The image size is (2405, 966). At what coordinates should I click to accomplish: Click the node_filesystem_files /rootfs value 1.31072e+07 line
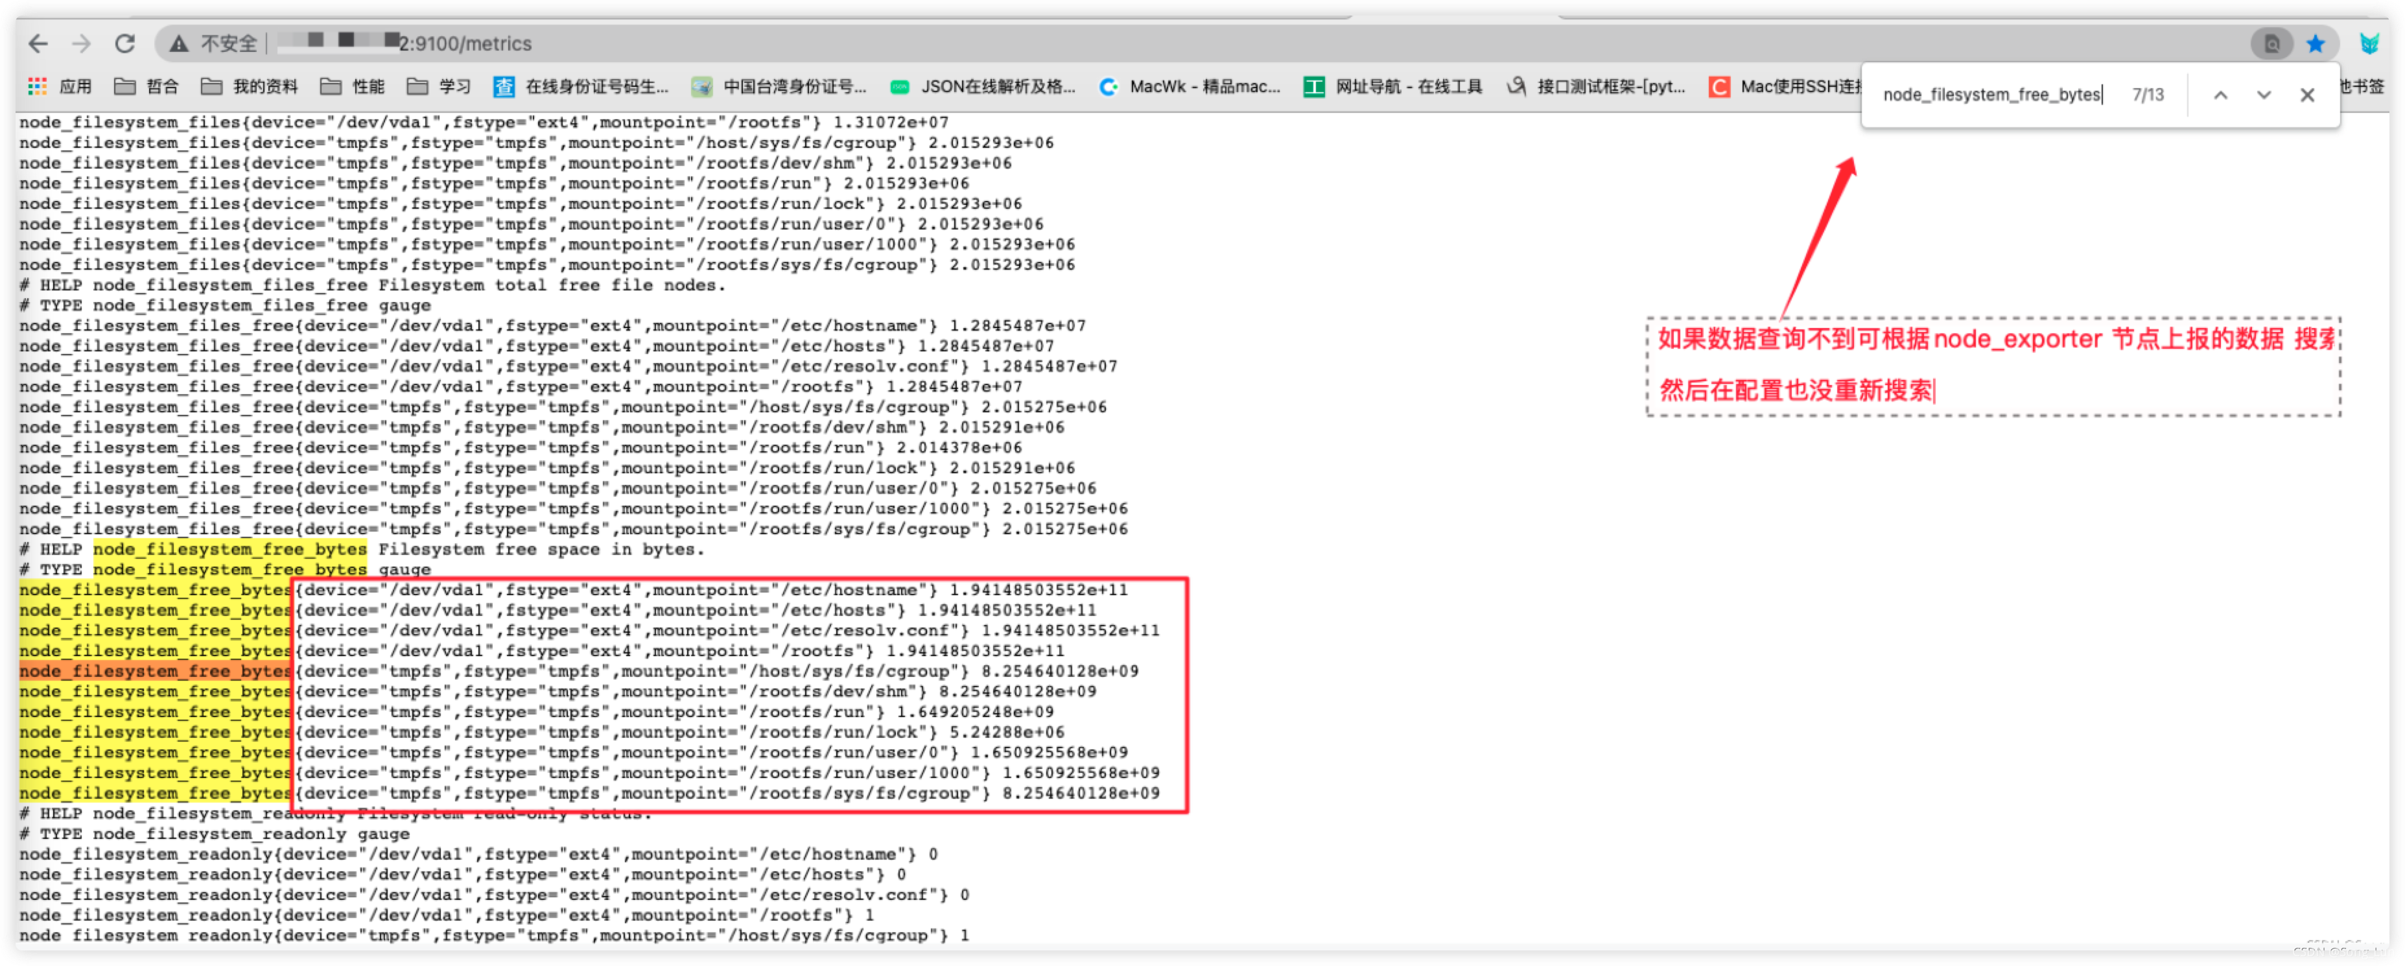pos(484,123)
